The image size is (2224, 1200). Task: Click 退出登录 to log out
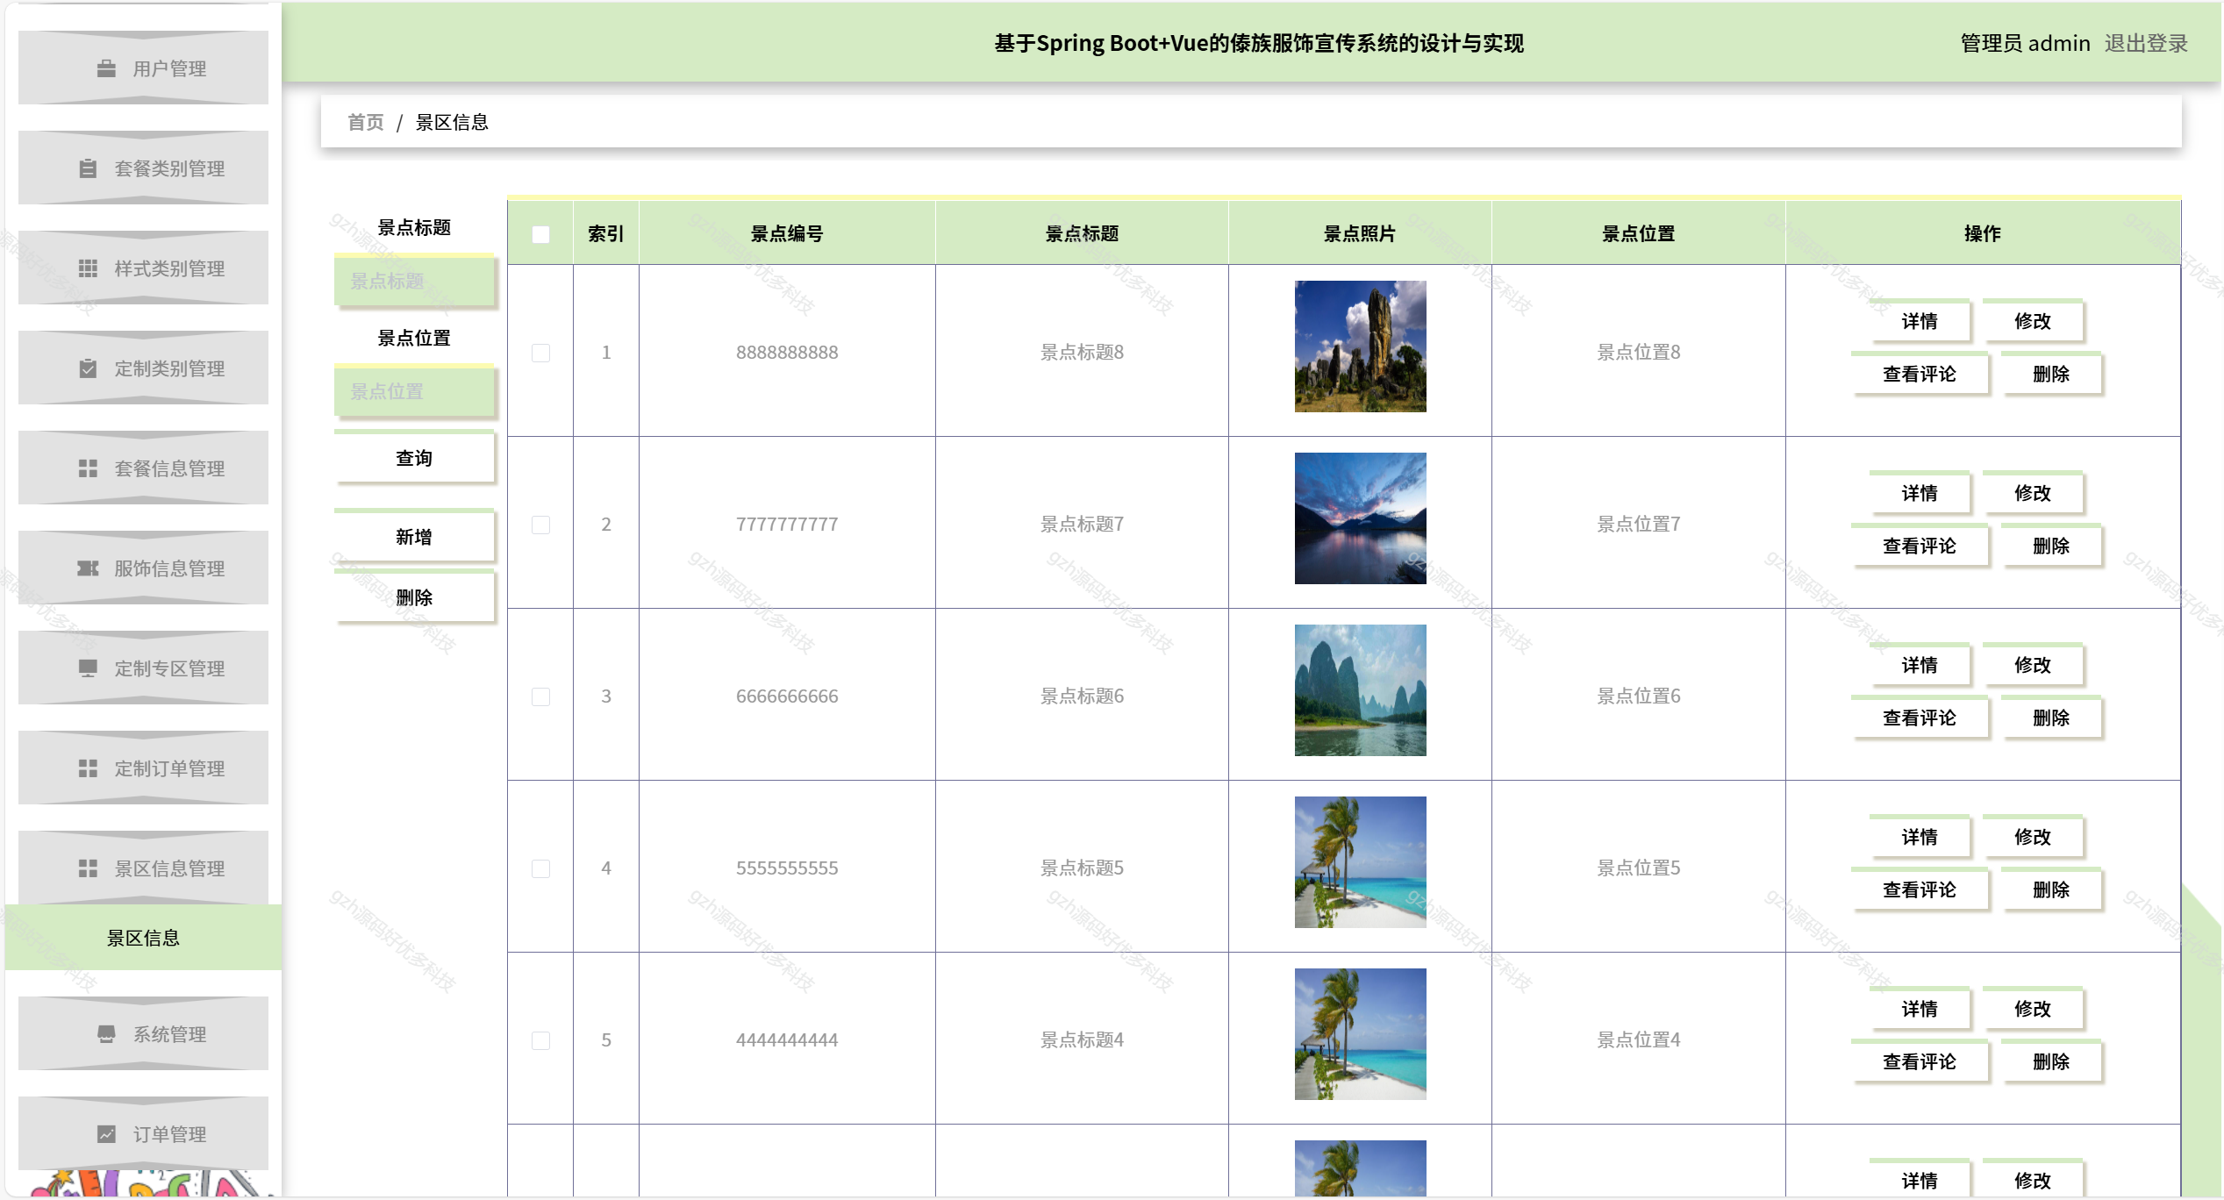pos(2146,43)
